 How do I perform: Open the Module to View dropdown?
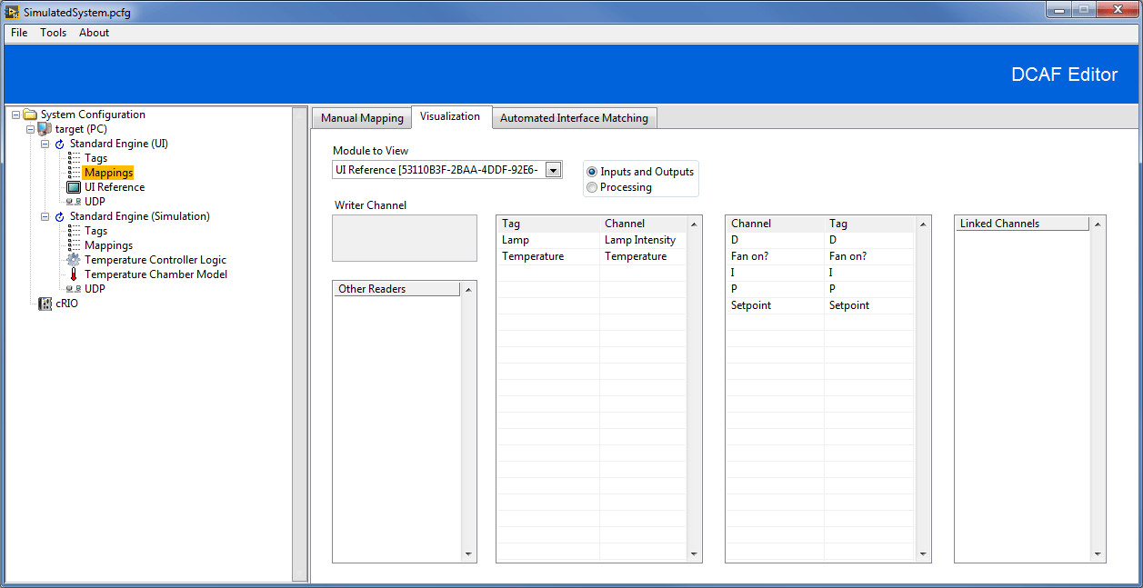click(552, 169)
